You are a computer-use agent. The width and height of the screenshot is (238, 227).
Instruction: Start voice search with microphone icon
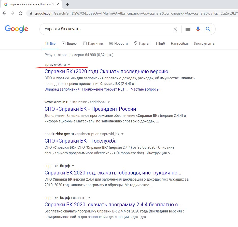198,29
